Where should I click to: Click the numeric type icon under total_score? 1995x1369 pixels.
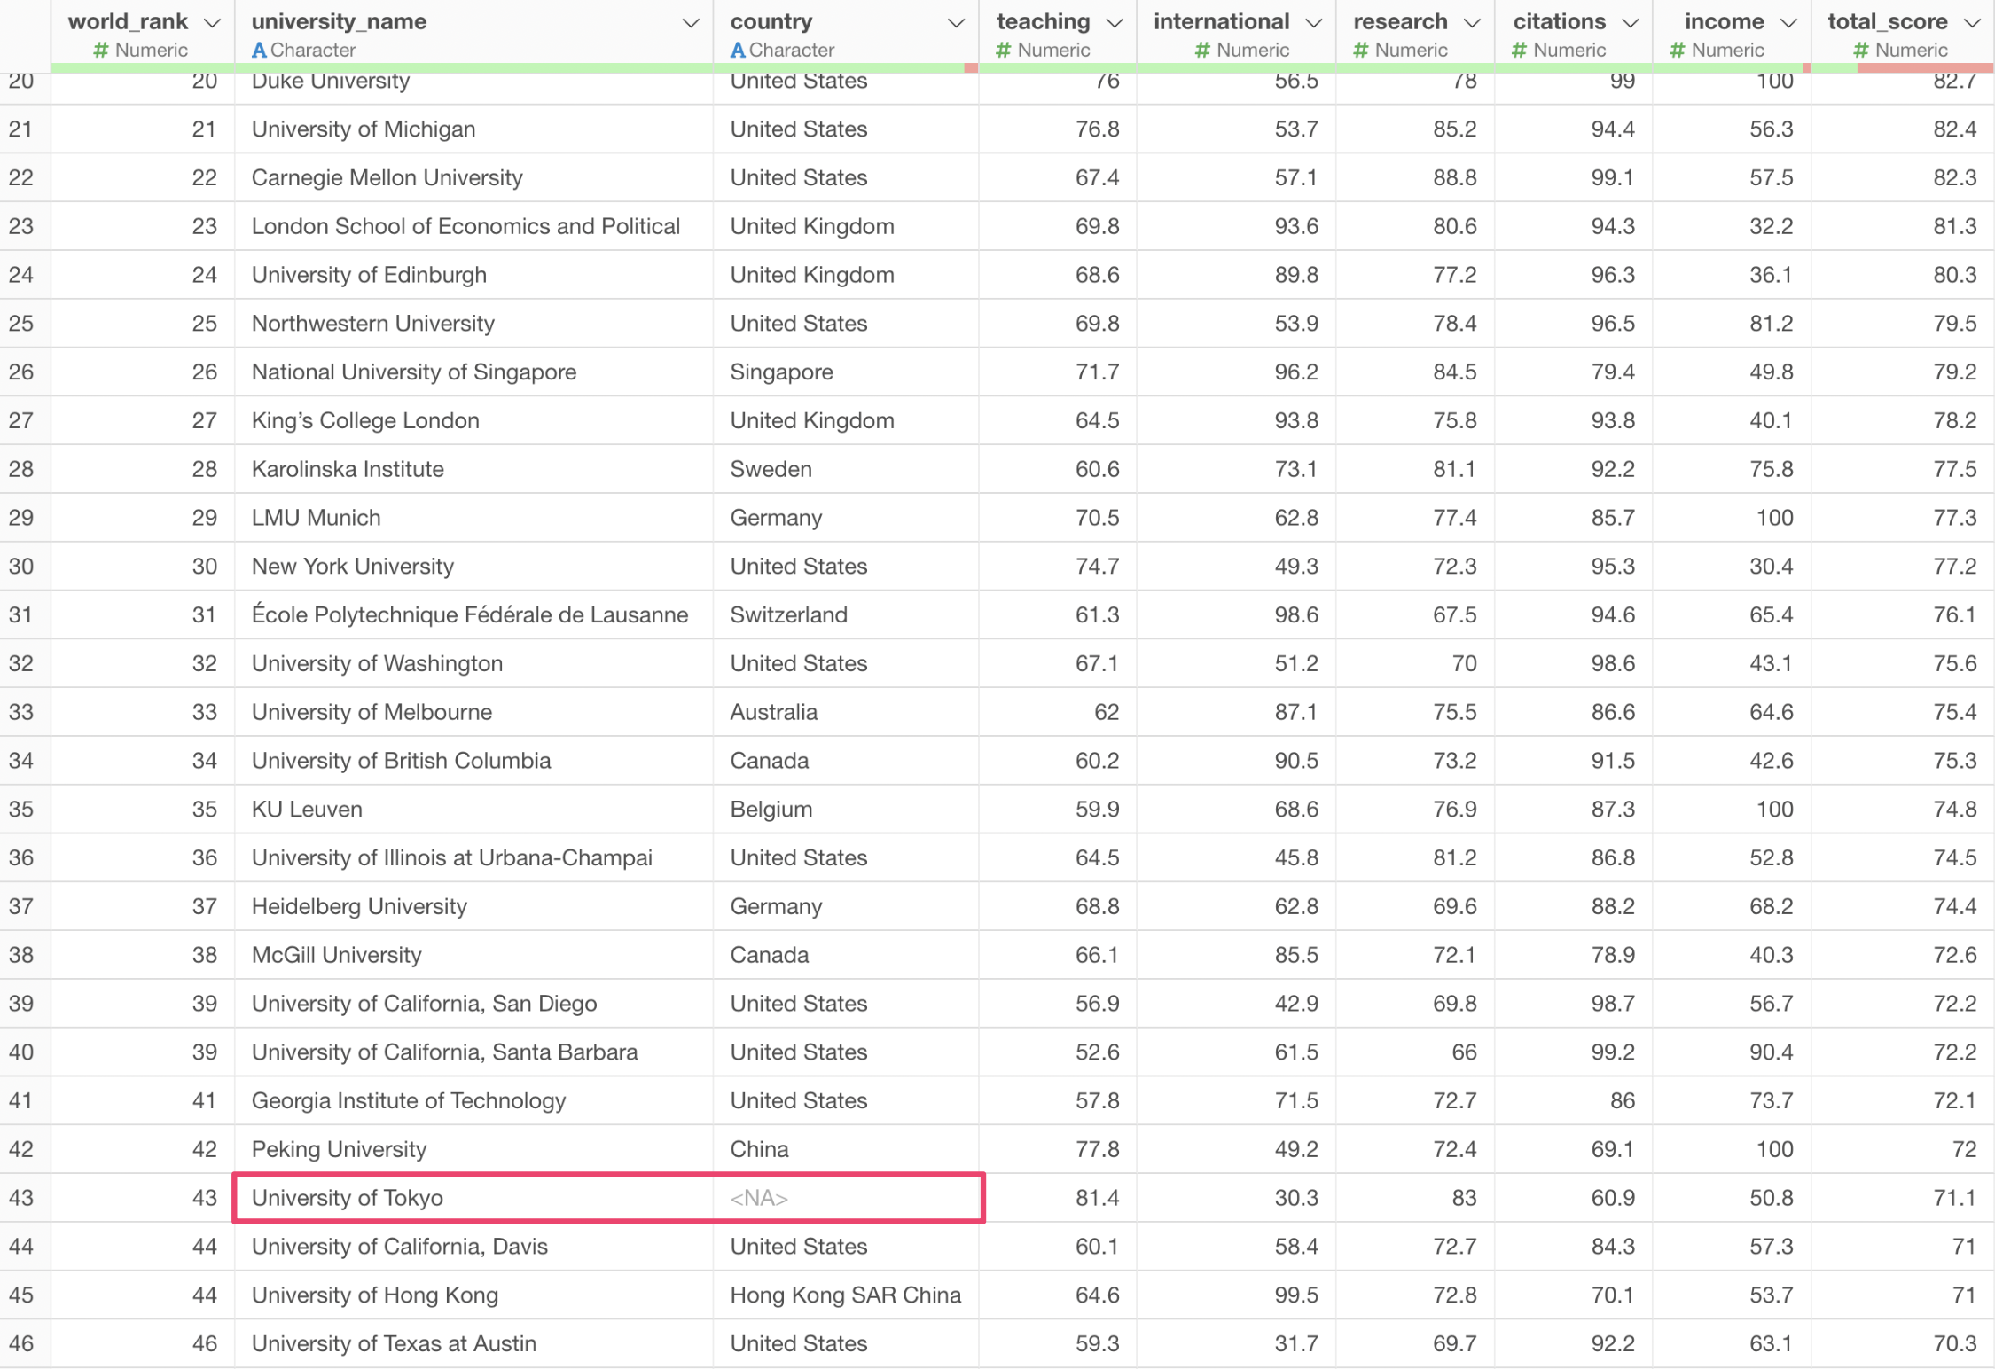pyautogui.click(x=1861, y=51)
